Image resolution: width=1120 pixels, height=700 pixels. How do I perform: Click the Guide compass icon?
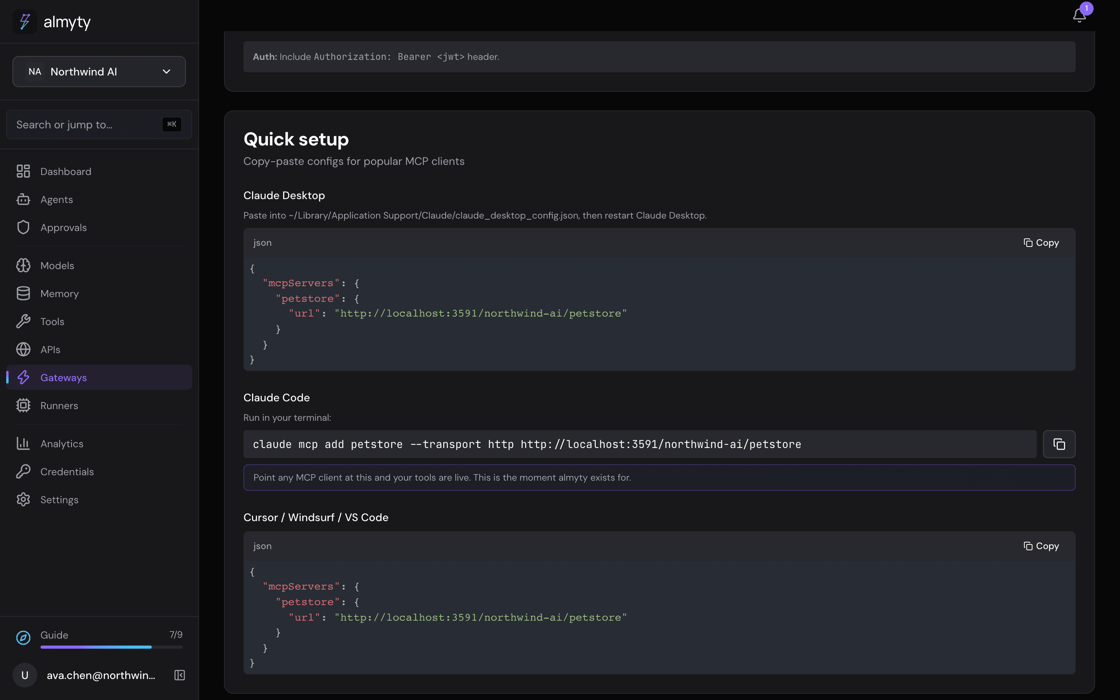tap(23, 637)
